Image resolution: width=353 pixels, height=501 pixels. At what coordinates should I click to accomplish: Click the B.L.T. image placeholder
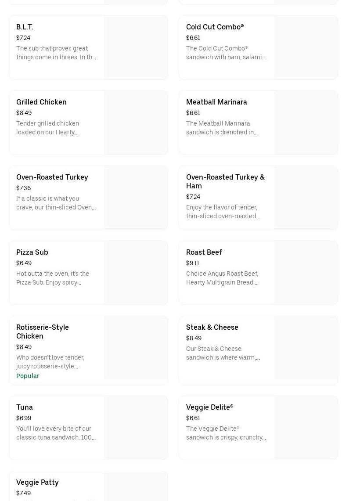click(x=136, y=48)
